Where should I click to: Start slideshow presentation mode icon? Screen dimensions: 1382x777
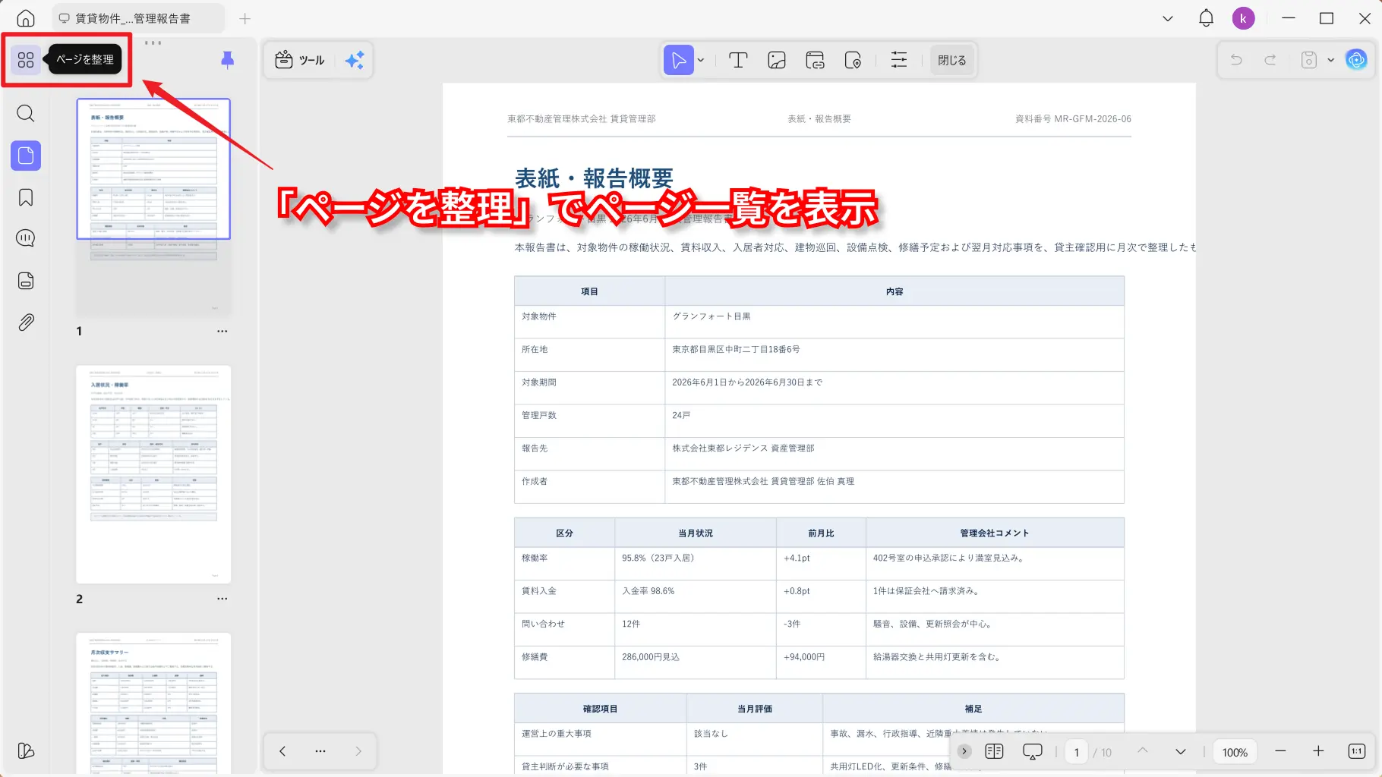coord(1033,751)
